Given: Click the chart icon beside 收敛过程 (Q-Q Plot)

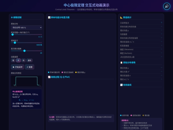Looking at the screenshot, I should [49, 77].
